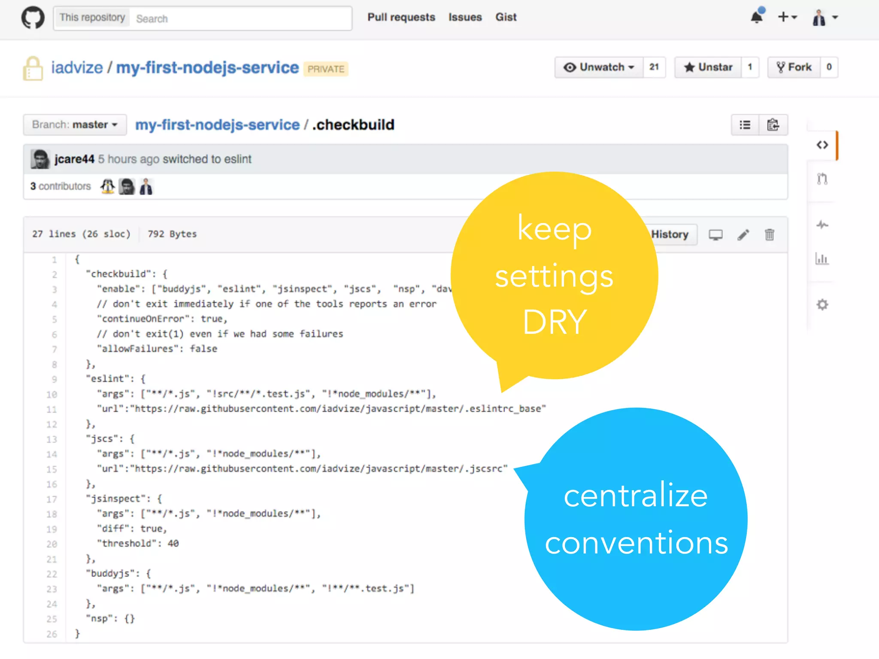Click the "nsp": {} line
879x659 pixels.
coord(110,619)
